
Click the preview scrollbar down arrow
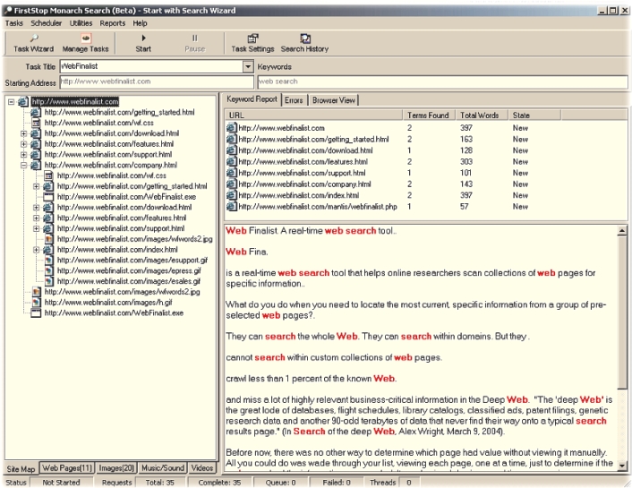pyautogui.click(x=622, y=466)
